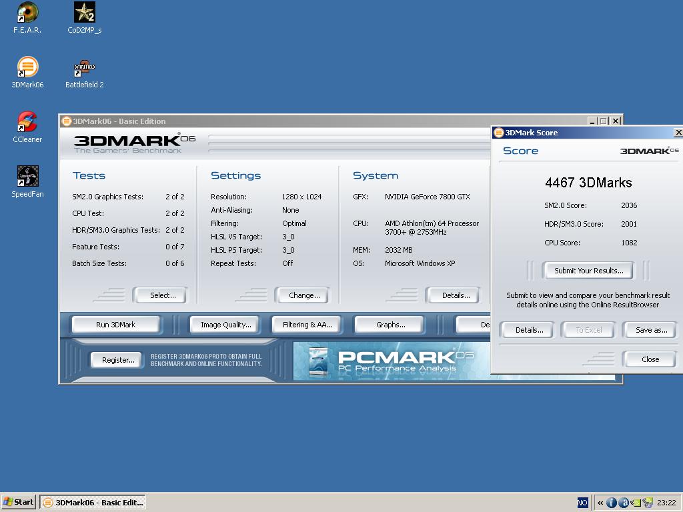Open the Windows Start menu
This screenshot has width=683, height=512.
18,502
